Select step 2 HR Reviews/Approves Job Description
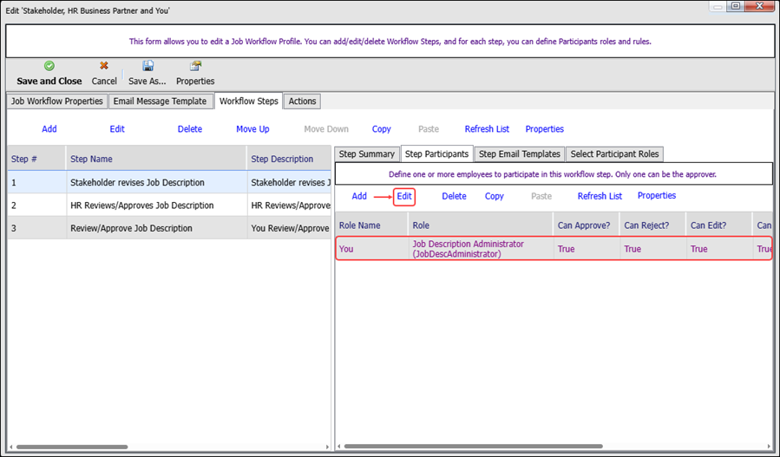780x457 pixels. [x=141, y=206]
